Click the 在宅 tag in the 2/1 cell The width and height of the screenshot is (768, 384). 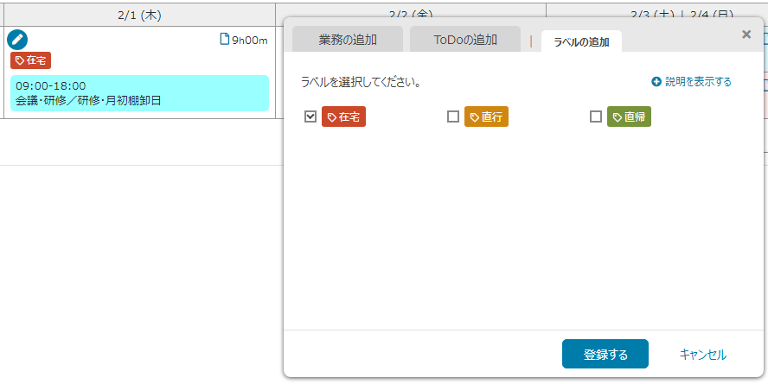(31, 60)
